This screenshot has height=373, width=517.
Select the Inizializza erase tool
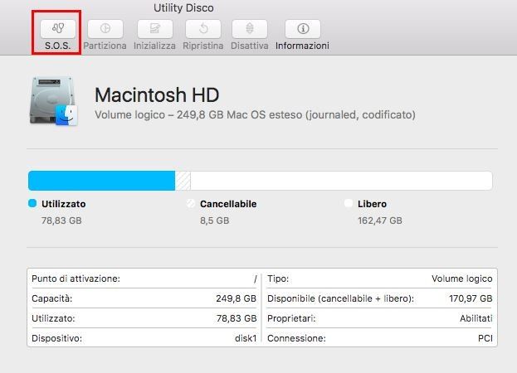pos(155,29)
